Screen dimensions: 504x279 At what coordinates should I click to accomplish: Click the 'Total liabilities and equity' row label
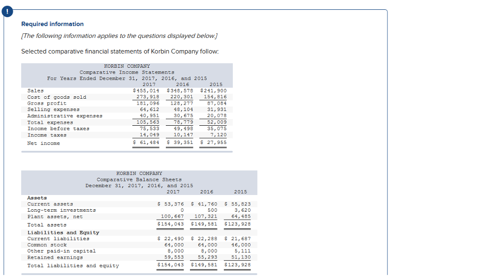tap(73, 266)
